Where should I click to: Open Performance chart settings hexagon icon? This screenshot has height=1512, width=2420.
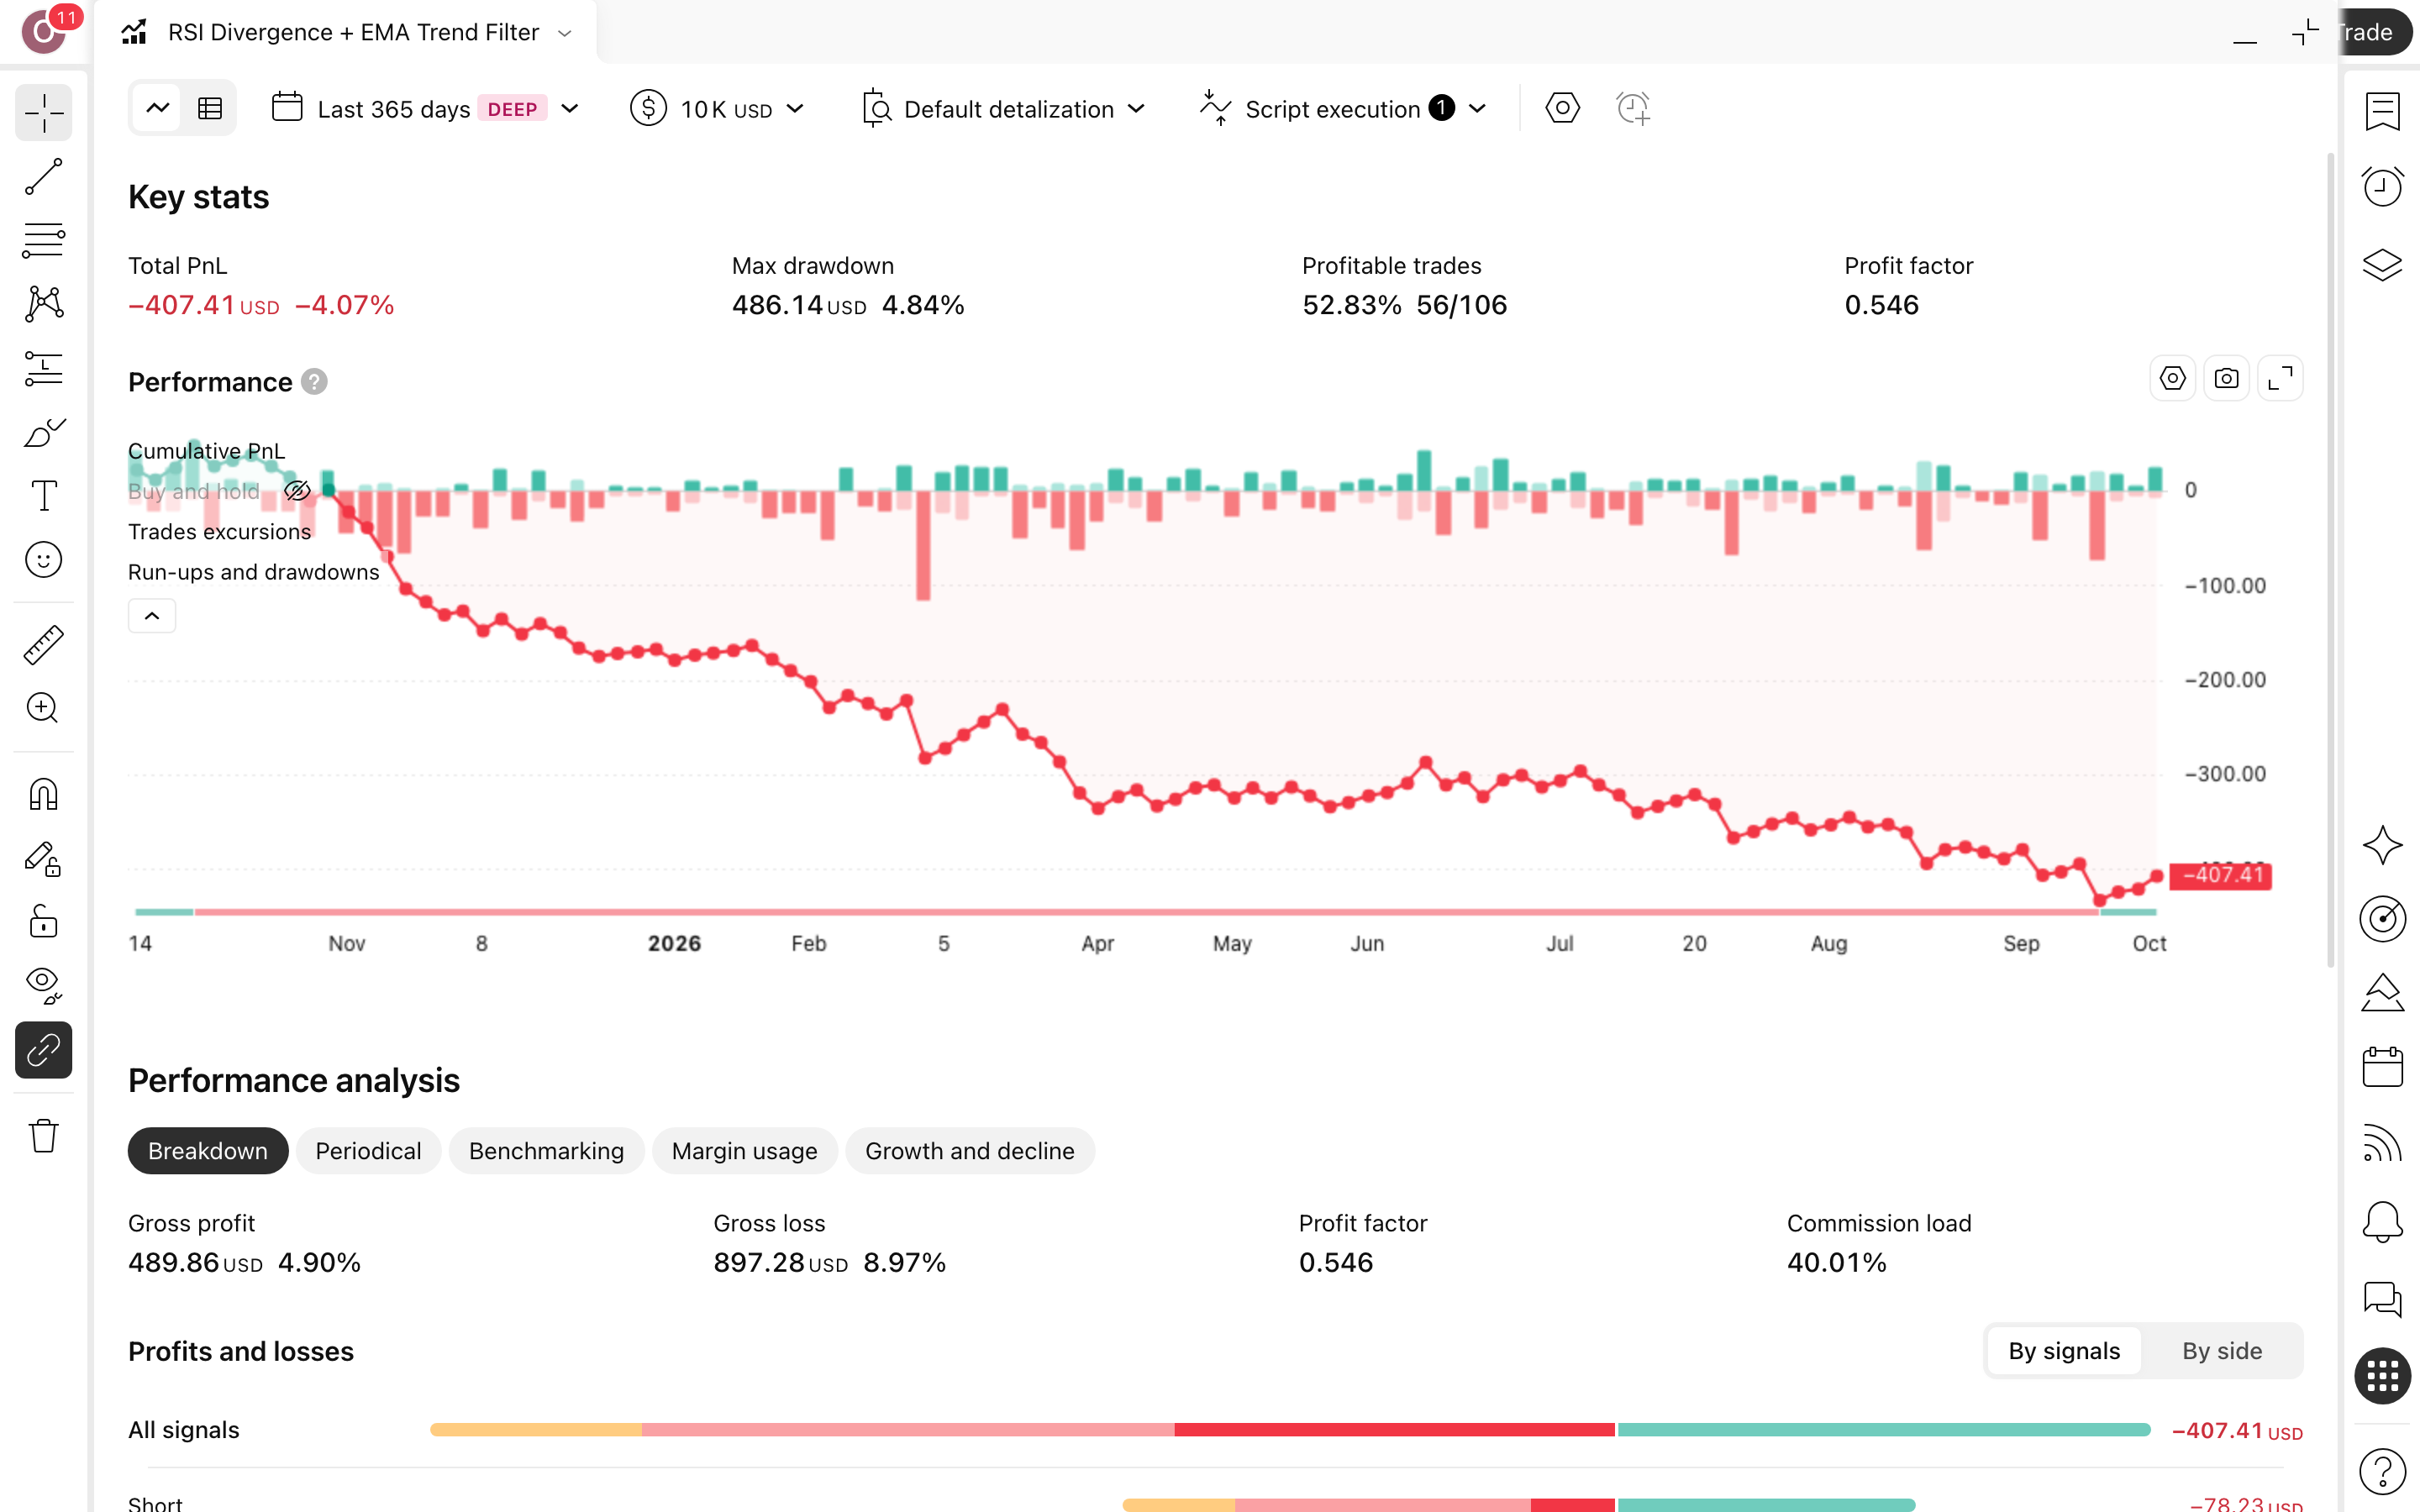(2172, 379)
